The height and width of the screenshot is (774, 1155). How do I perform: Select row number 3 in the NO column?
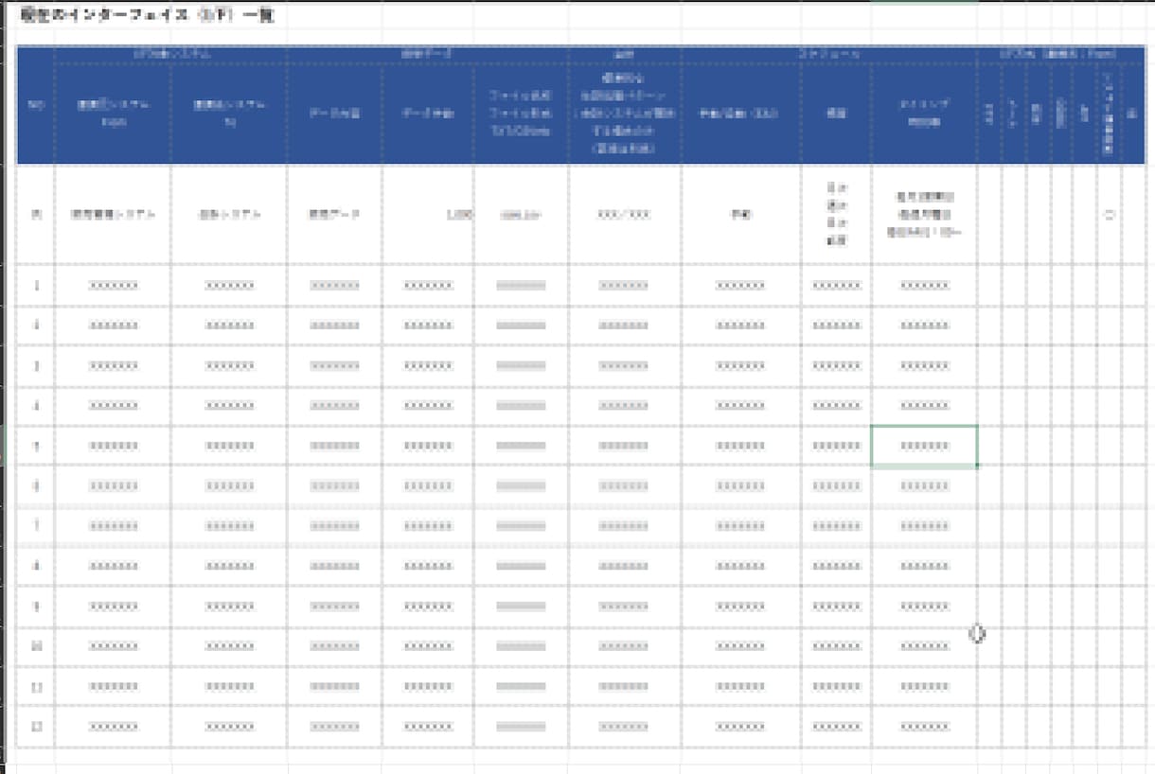pyautogui.click(x=36, y=365)
